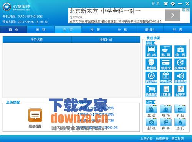The height and width of the screenshot is (142, 192).
Task: Click the 现在时间 current time readout
Action: [x=25, y=22]
